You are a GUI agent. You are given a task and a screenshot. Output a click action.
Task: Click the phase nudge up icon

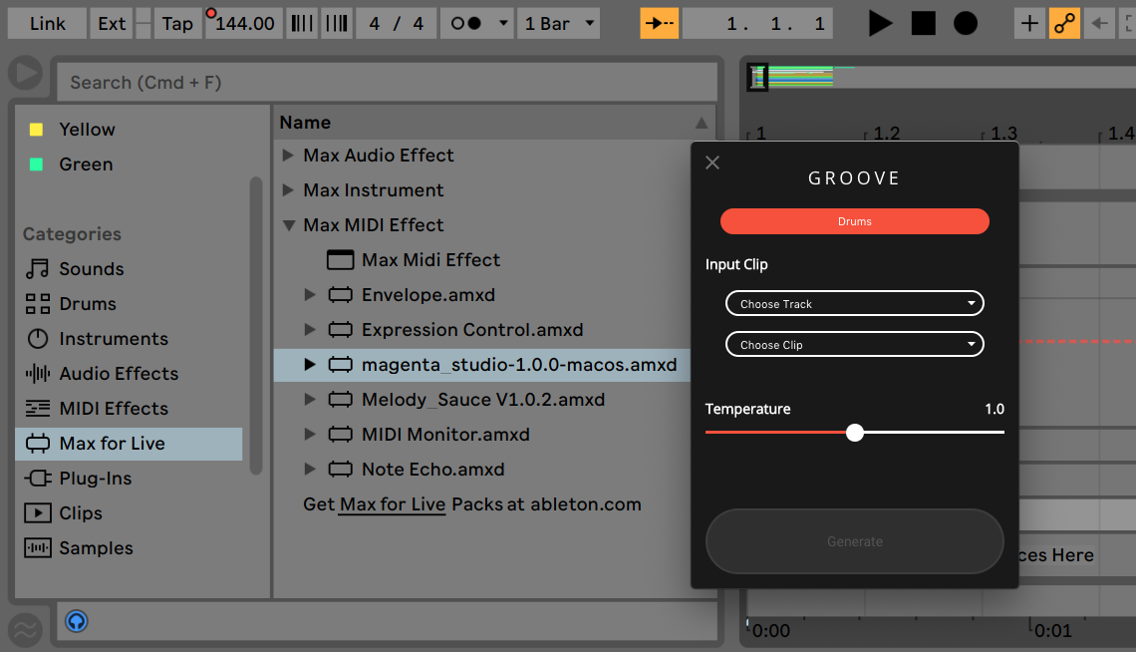337,23
